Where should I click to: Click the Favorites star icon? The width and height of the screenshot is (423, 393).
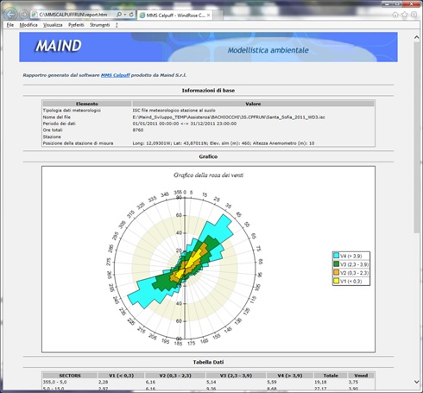coord(405,15)
